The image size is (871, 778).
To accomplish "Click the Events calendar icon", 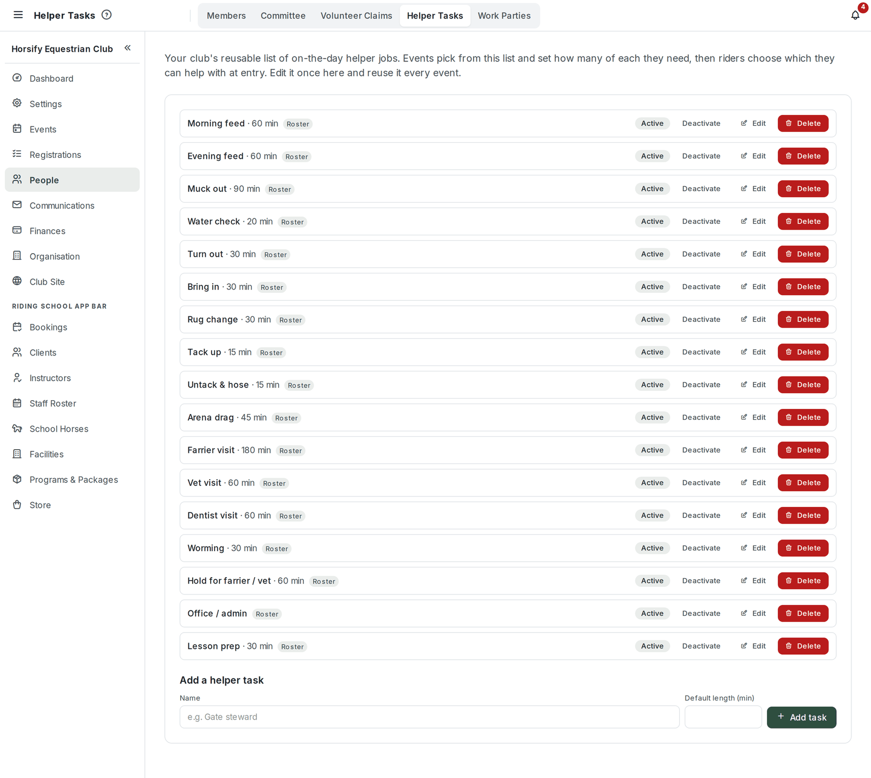I will (x=17, y=129).
